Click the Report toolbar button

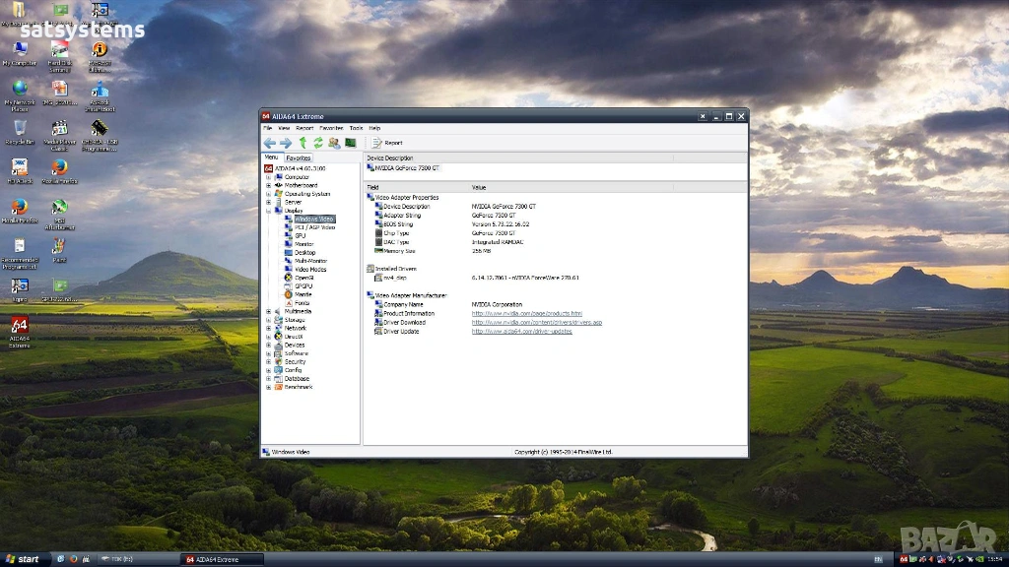[x=387, y=143]
